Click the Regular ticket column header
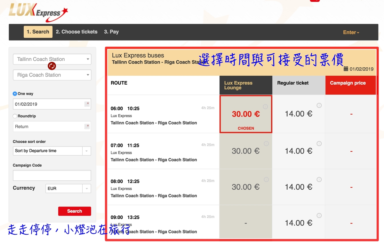 click(x=299, y=85)
